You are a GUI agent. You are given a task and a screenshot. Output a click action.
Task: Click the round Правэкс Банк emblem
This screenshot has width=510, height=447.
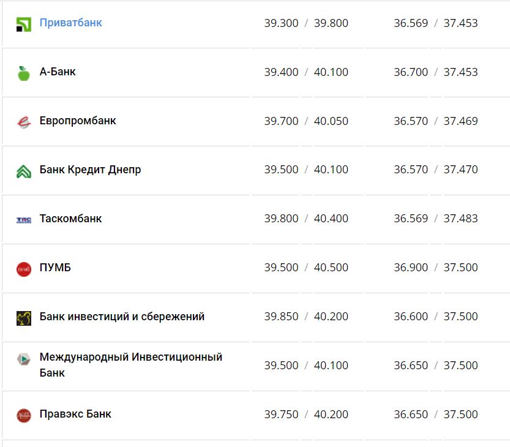[x=23, y=415]
